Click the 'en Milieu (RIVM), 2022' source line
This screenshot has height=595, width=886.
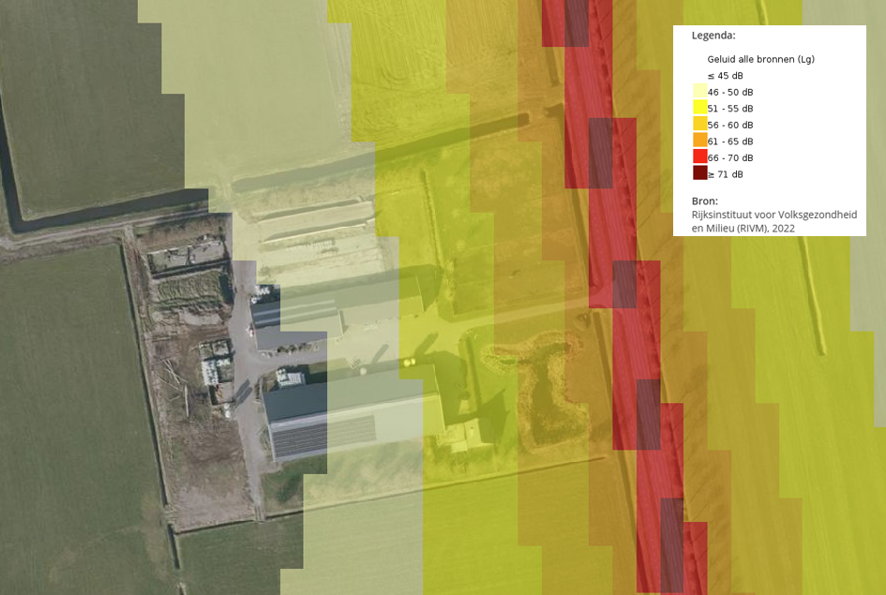pyautogui.click(x=743, y=229)
